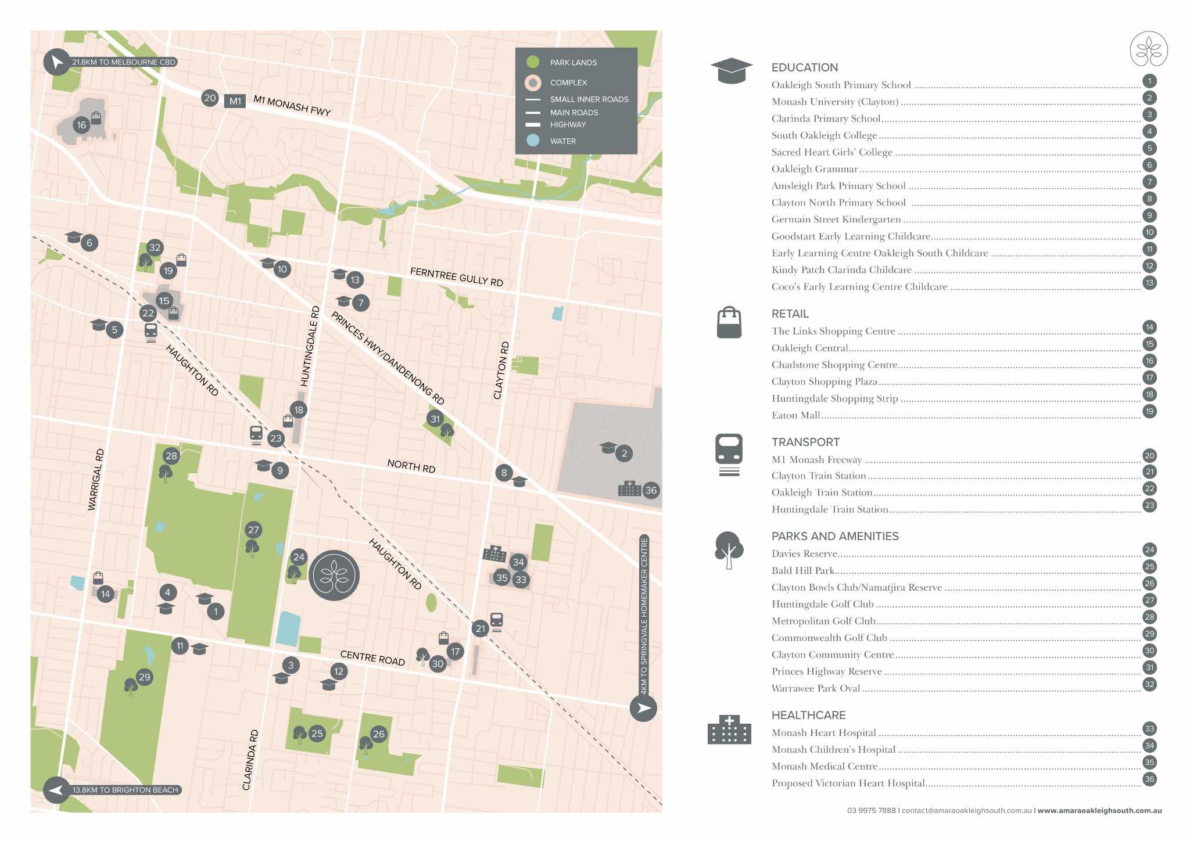Click the 'WARRIGAL RD' map label
This screenshot has width=1190, height=841.
(x=96, y=479)
